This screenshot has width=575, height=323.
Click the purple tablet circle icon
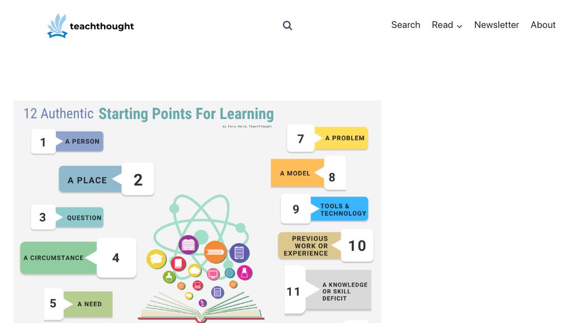pos(239,253)
